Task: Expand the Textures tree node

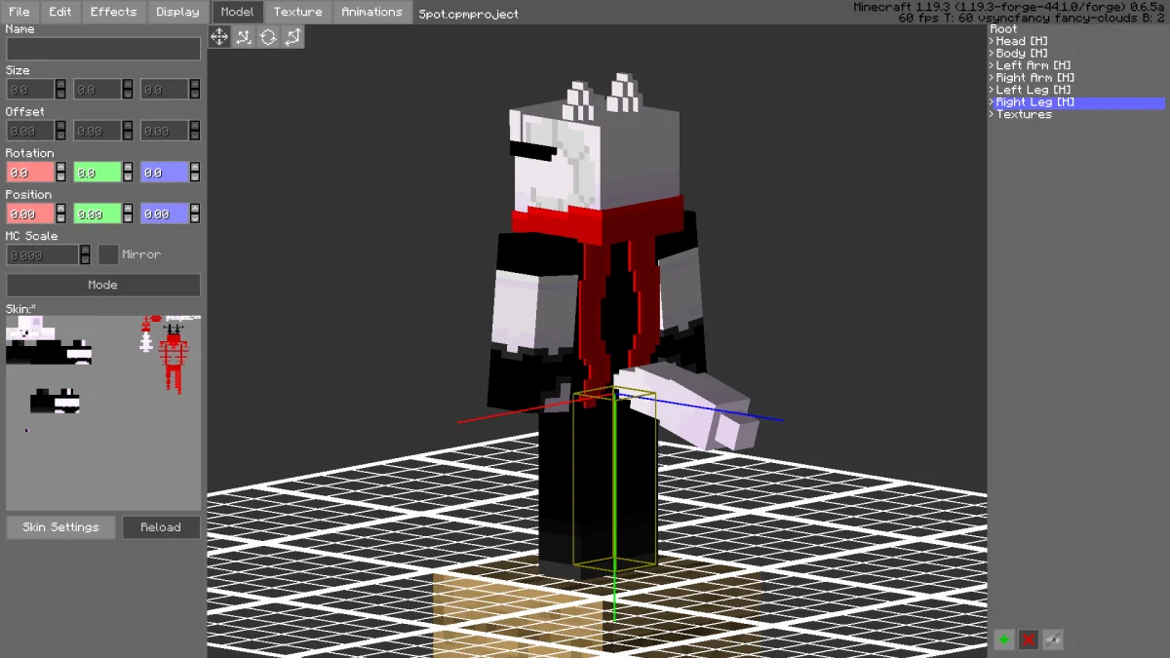Action: pos(992,114)
